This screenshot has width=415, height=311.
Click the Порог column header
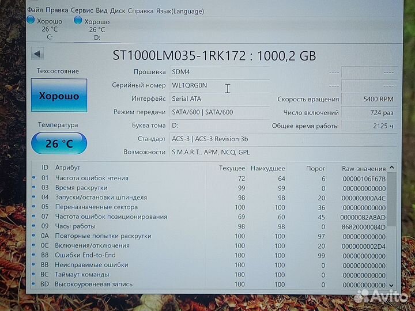point(315,168)
